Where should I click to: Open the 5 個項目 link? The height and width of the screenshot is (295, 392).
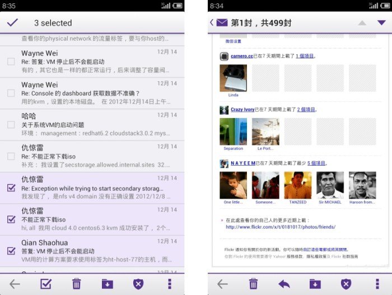click(x=316, y=163)
